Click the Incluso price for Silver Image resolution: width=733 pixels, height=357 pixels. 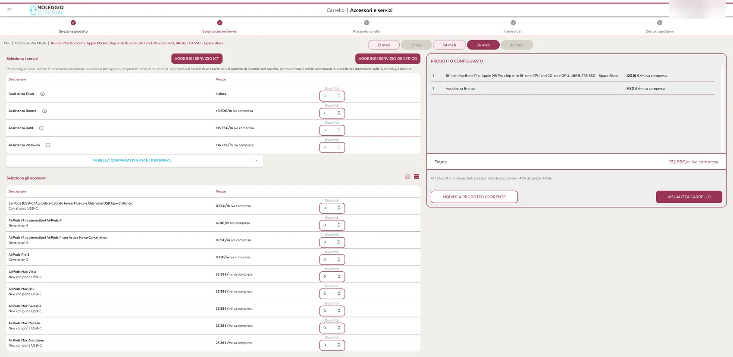(221, 94)
